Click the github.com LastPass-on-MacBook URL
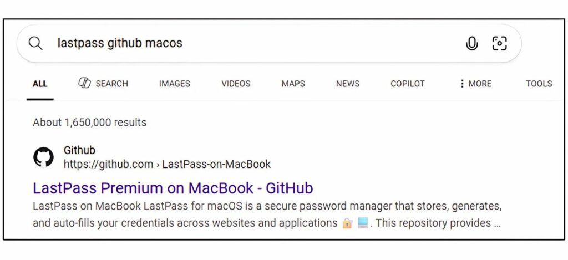 (168, 164)
